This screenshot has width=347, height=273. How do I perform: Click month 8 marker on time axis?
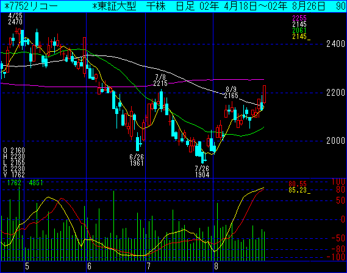(216, 266)
